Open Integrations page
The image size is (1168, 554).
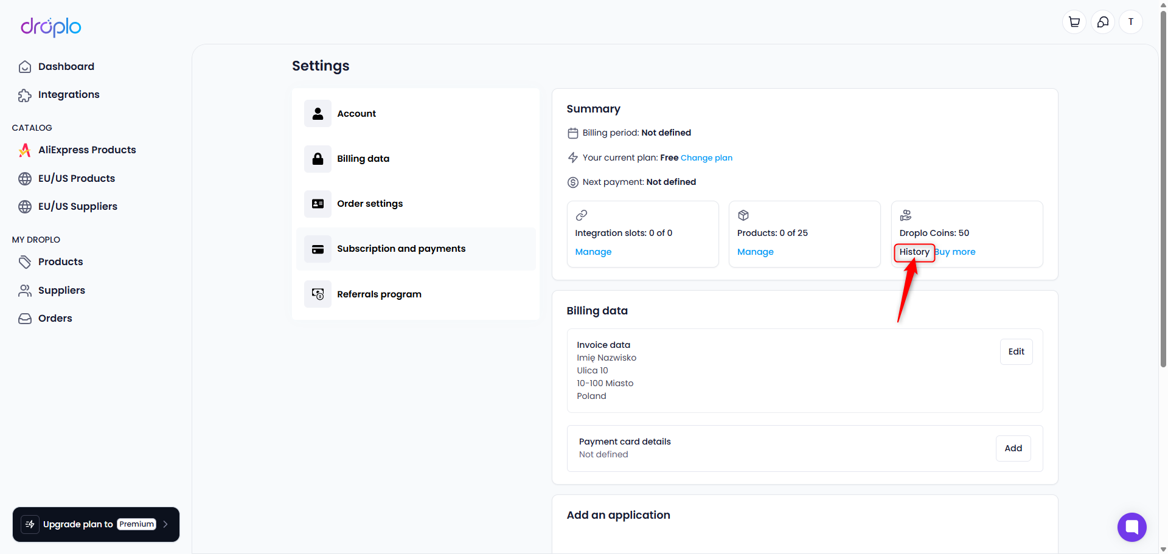pyautogui.click(x=68, y=95)
